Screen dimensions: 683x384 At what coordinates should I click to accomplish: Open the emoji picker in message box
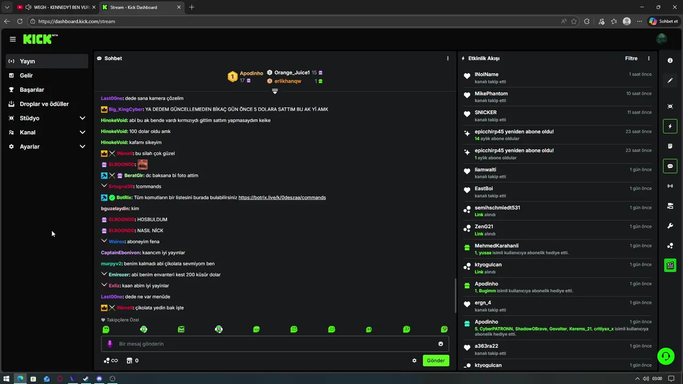pyautogui.click(x=441, y=344)
